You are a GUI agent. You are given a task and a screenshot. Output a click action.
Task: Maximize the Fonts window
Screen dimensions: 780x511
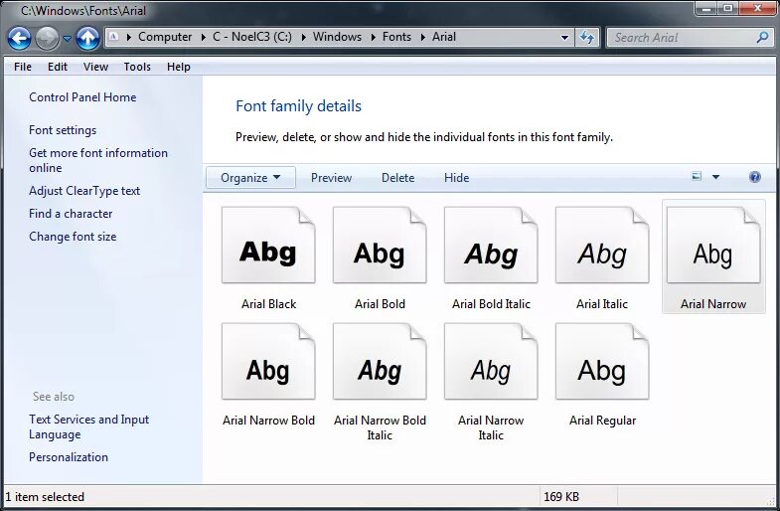coord(727,9)
